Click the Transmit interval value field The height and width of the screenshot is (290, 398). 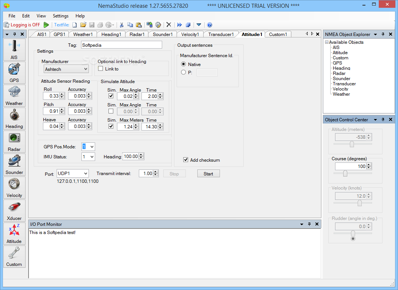[x=146, y=174]
